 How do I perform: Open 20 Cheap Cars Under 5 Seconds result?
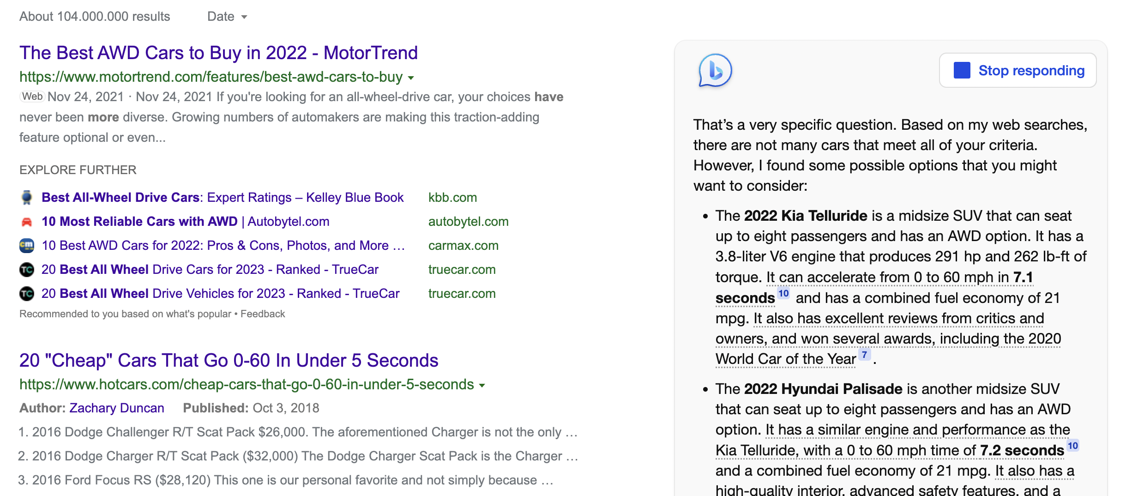(229, 361)
